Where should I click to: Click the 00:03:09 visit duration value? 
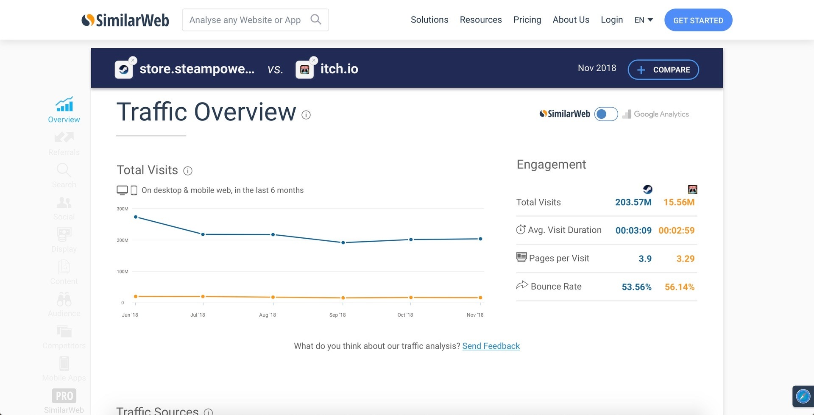coord(633,230)
